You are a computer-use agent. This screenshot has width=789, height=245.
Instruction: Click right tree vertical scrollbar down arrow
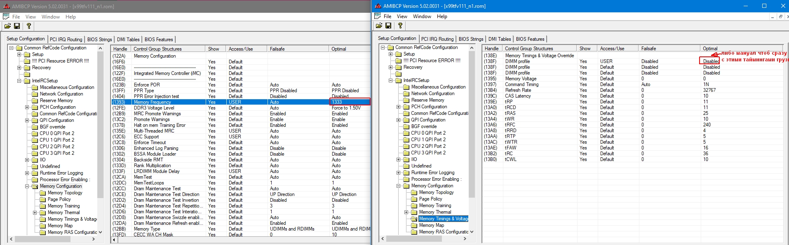tap(472, 232)
